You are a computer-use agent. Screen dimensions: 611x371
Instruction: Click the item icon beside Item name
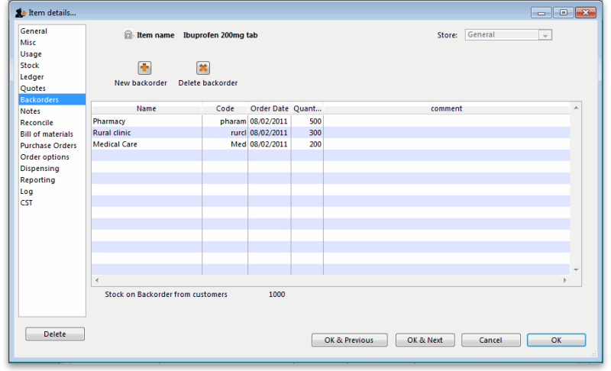[x=128, y=35]
